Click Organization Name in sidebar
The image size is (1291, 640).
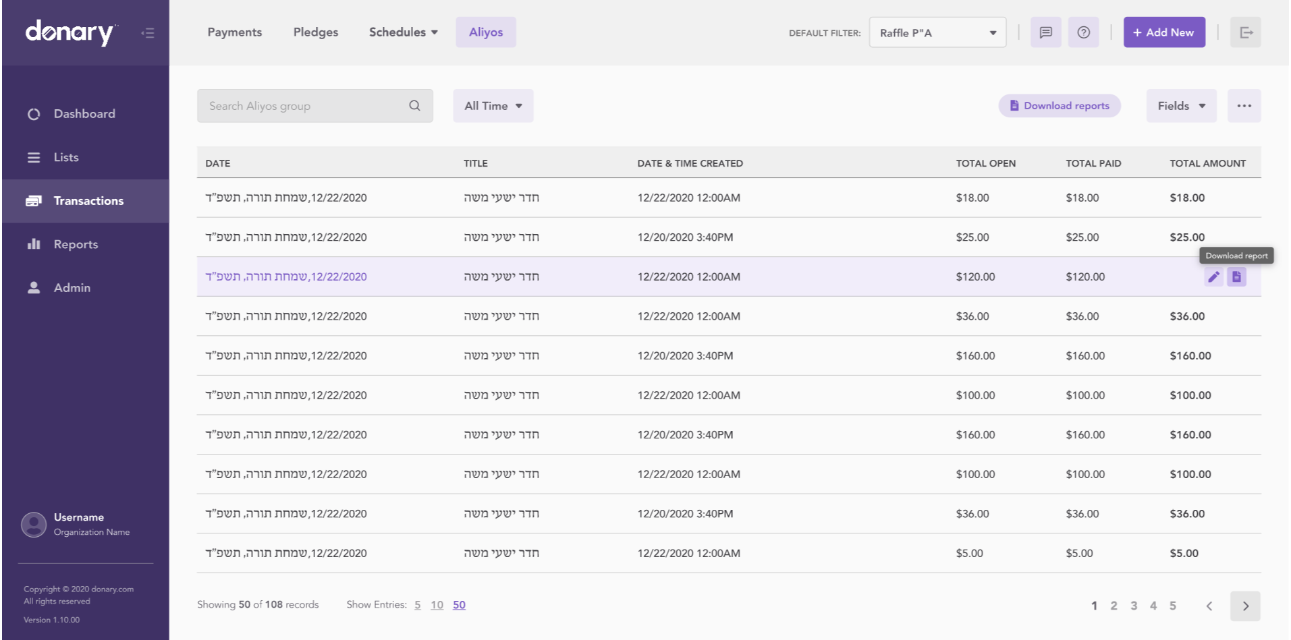(92, 532)
